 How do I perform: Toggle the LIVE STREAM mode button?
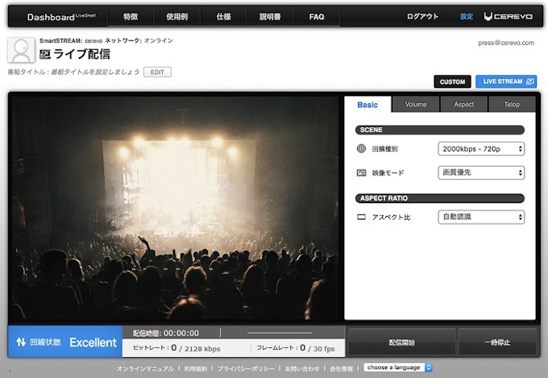[505, 81]
